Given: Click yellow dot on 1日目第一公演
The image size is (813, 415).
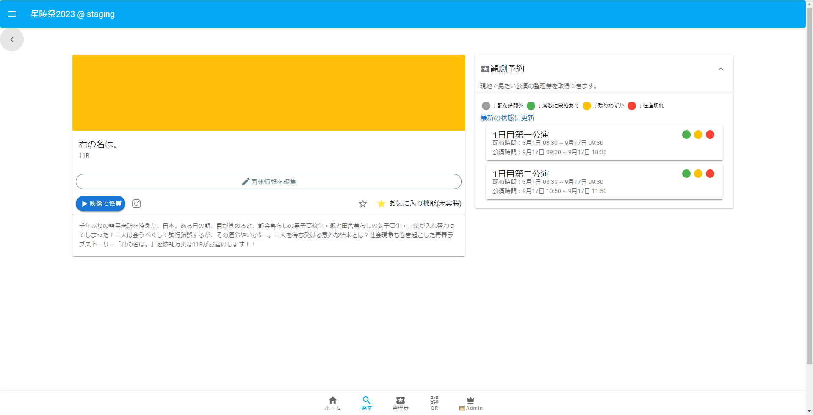Looking at the screenshot, I should pos(698,135).
